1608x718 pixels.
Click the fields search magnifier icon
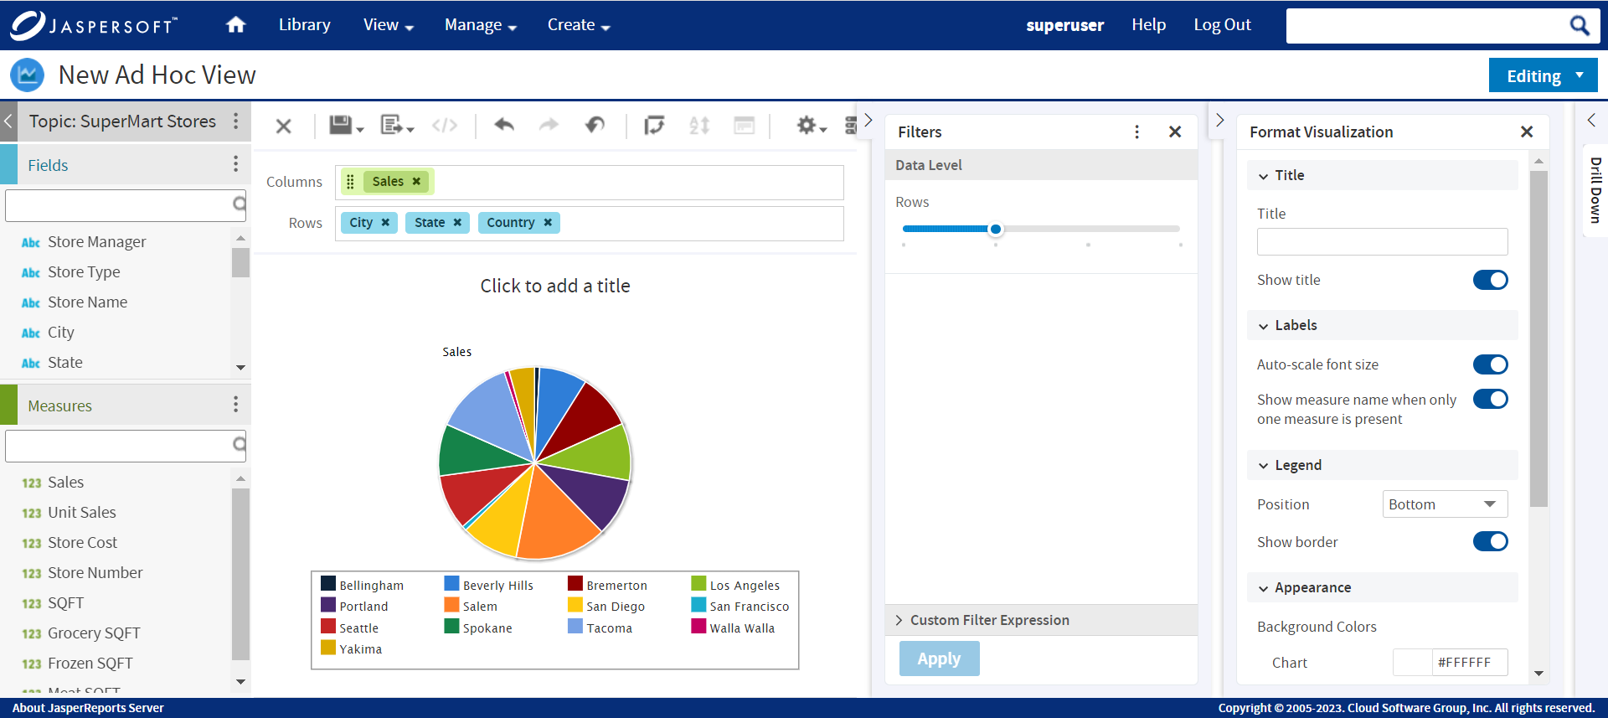coord(240,204)
